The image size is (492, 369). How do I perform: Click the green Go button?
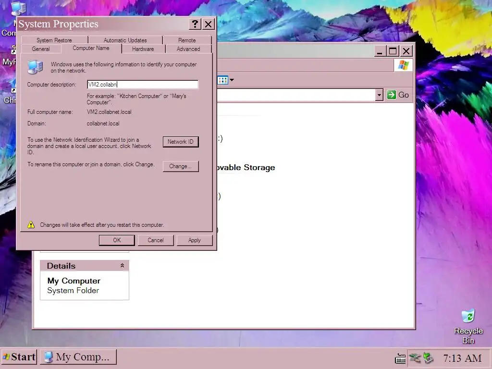point(398,95)
